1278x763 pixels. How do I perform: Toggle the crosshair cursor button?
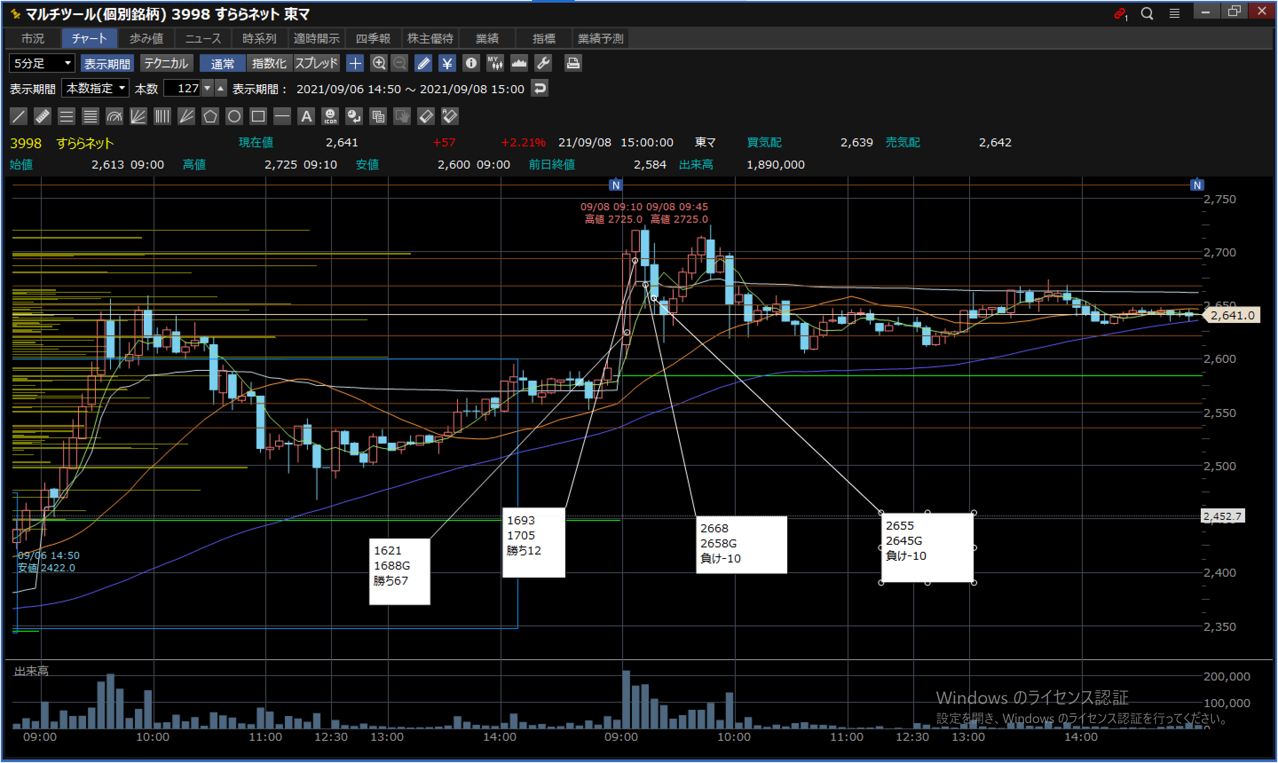tap(355, 63)
